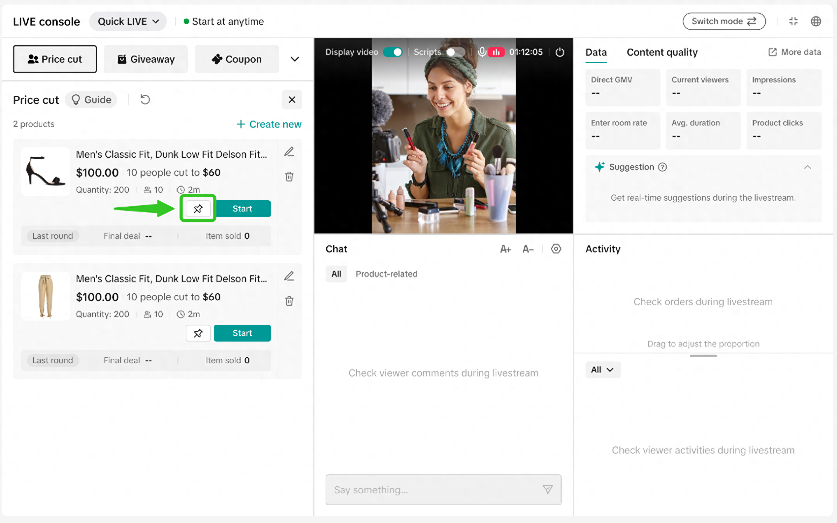This screenshot has height=523, width=837.
Task: Edit the beige pants price cut
Action: 289,276
